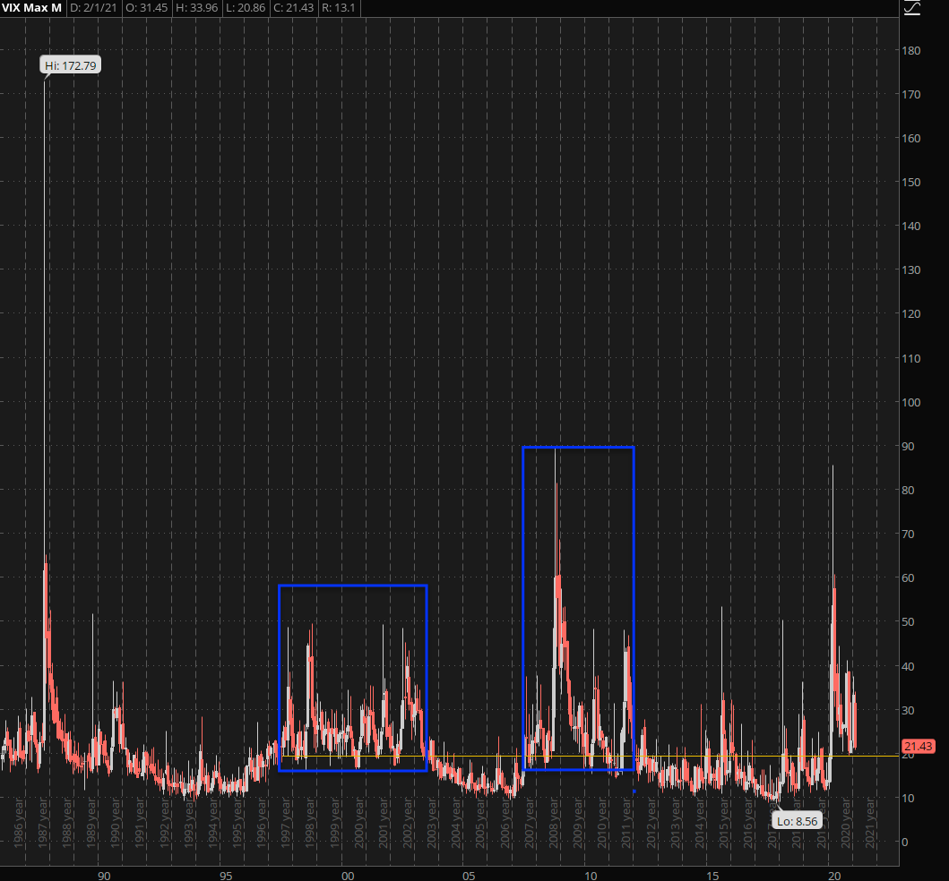949x881 pixels.
Task: Select the Hi: 172.79 price bubble
Action: pyautogui.click(x=71, y=65)
